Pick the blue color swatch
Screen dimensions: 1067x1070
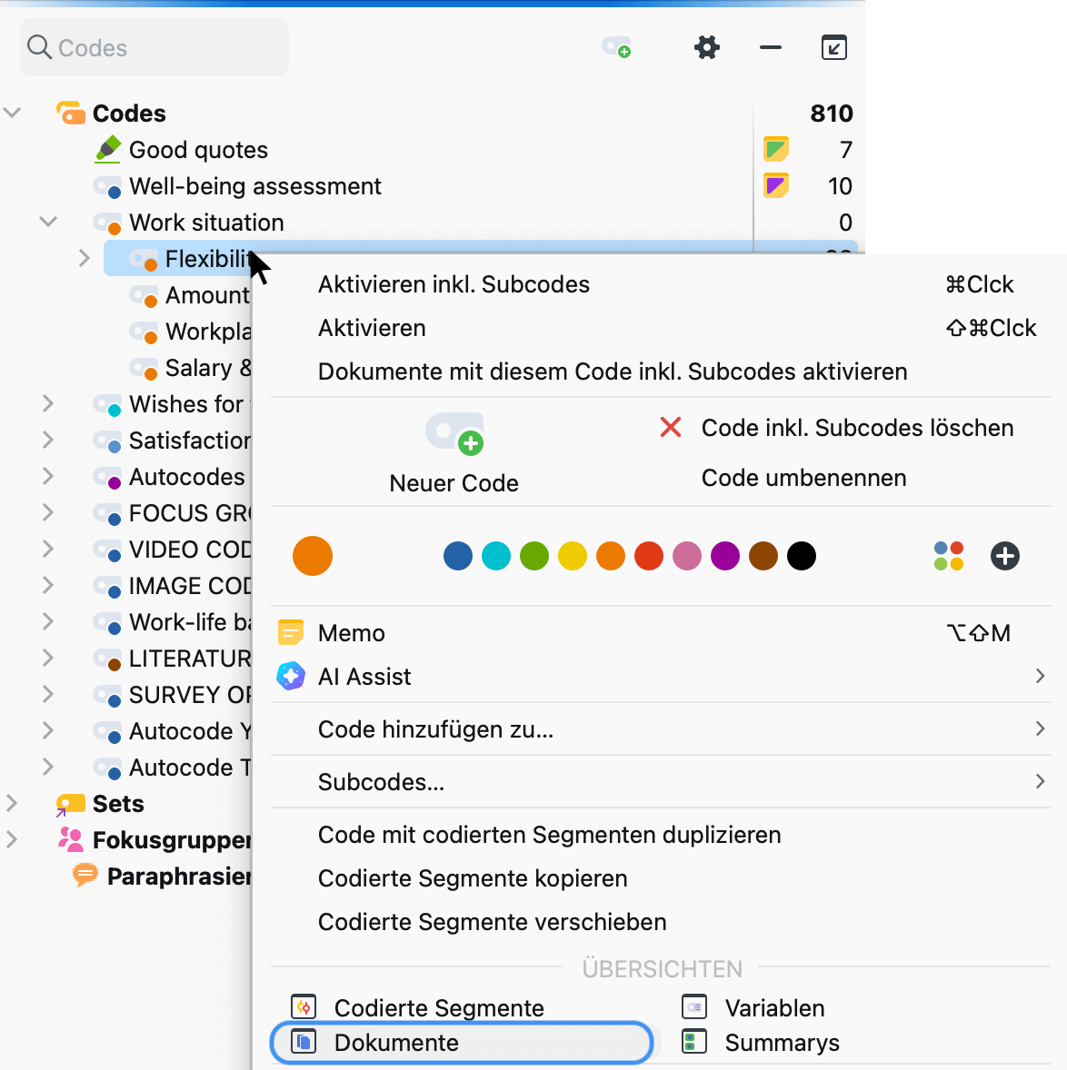[x=458, y=556]
